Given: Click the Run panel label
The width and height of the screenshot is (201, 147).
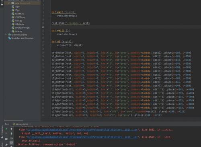Looking at the screenshot, I should [7, 124].
